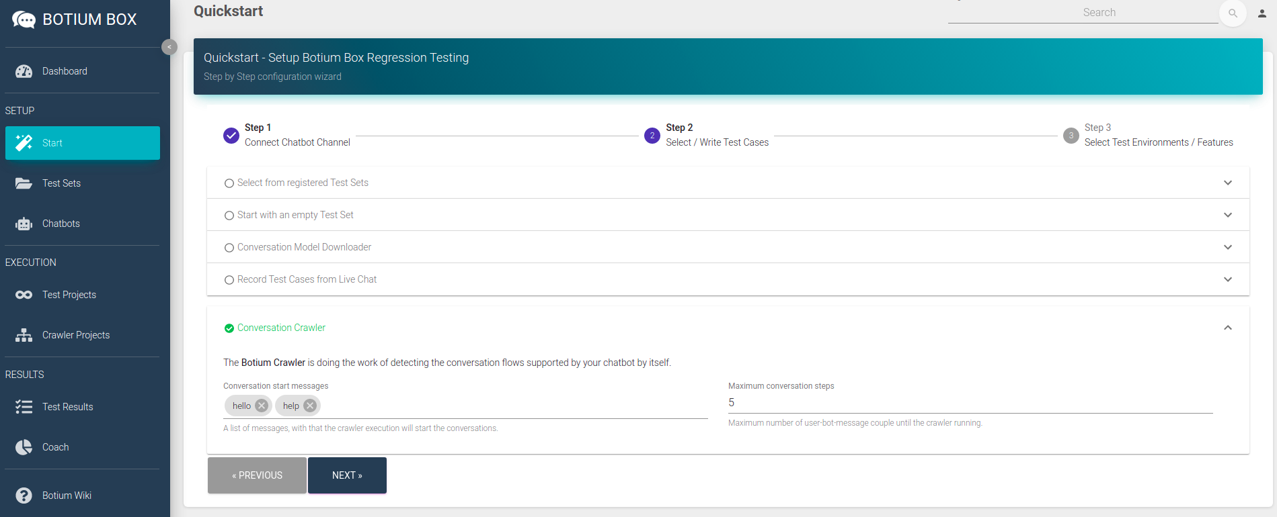Screen dimensions: 1277x517
Task: Open Test Results in the sidebar
Action: [x=83, y=407]
